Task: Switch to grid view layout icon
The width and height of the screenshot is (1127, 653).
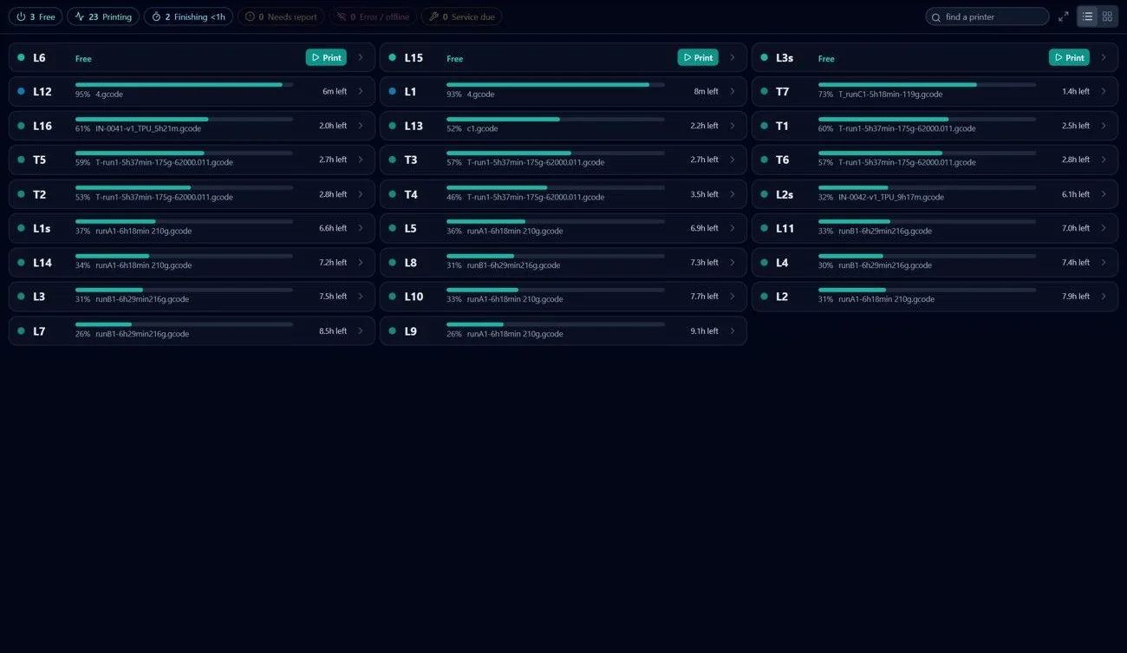Action: 1107,16
